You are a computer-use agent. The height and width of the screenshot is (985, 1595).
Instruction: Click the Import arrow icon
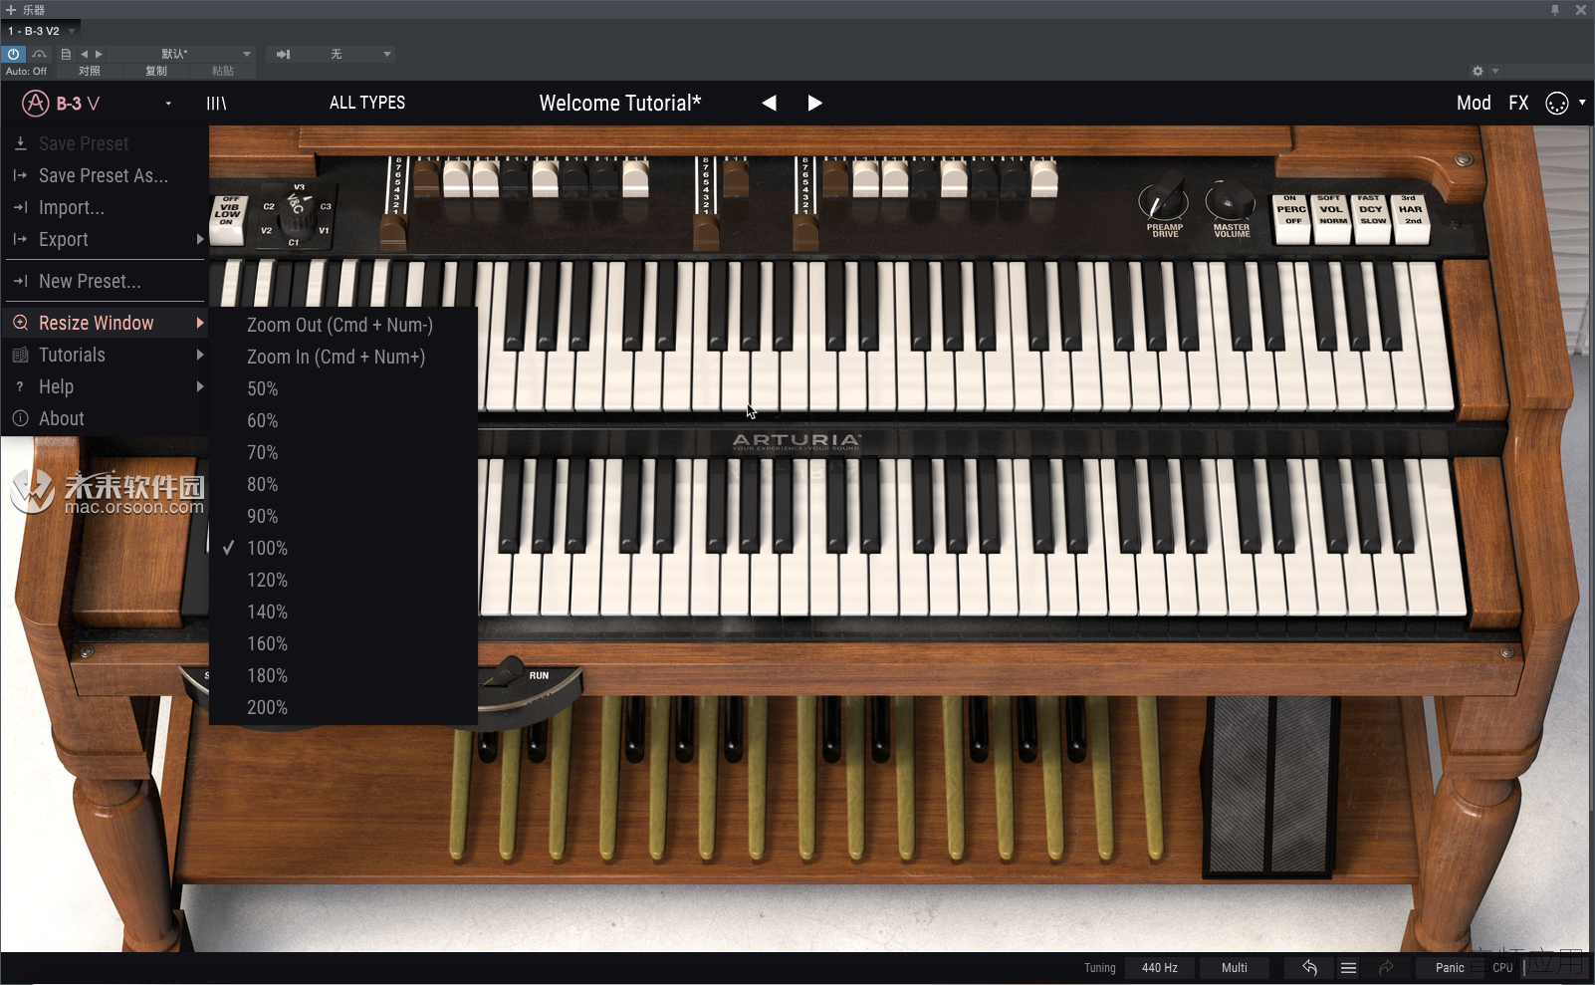point(20,207)
